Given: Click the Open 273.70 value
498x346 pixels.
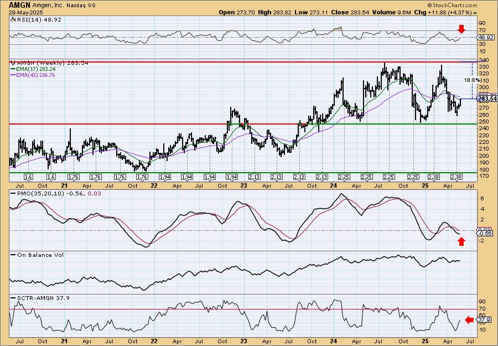Looking at the screenshot, I should (x=237, y=12).
